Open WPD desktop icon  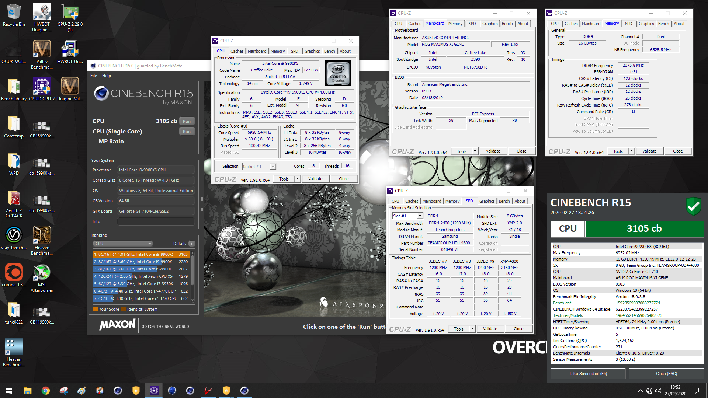[x=14, y=164]
